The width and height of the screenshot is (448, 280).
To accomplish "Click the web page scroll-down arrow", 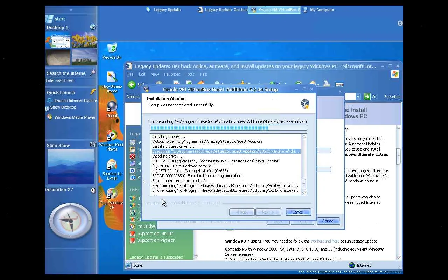I will tap(398, 257).
